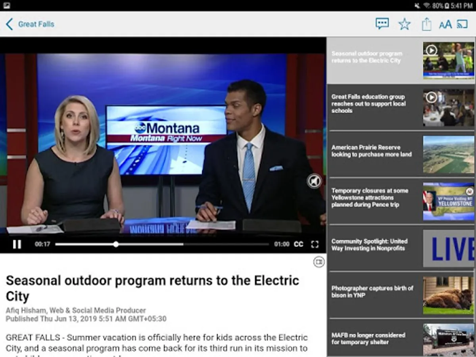The height and width of the screenshot is (357, 476).
Task: Bookmark article with the star icon
Action: click(x=404, y=24)
